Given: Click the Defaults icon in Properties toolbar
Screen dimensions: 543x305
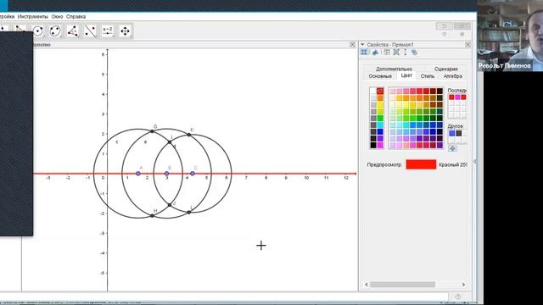Looking at the screenshot, I should point(396,53).
